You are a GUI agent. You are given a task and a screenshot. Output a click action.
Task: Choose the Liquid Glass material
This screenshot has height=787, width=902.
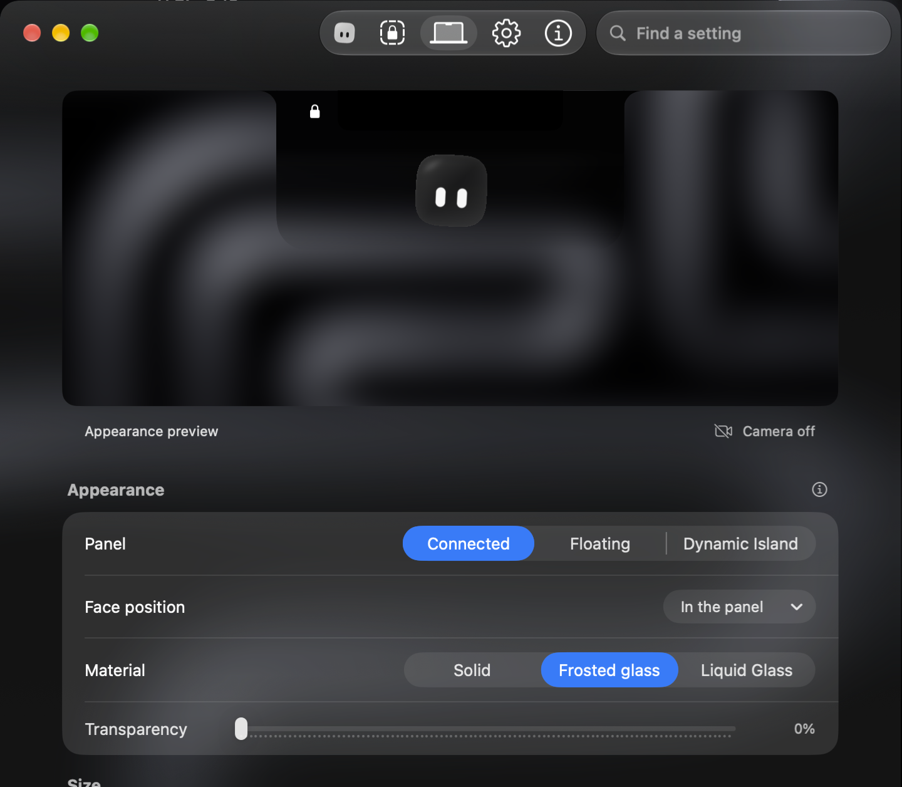[x=747, y=670]
